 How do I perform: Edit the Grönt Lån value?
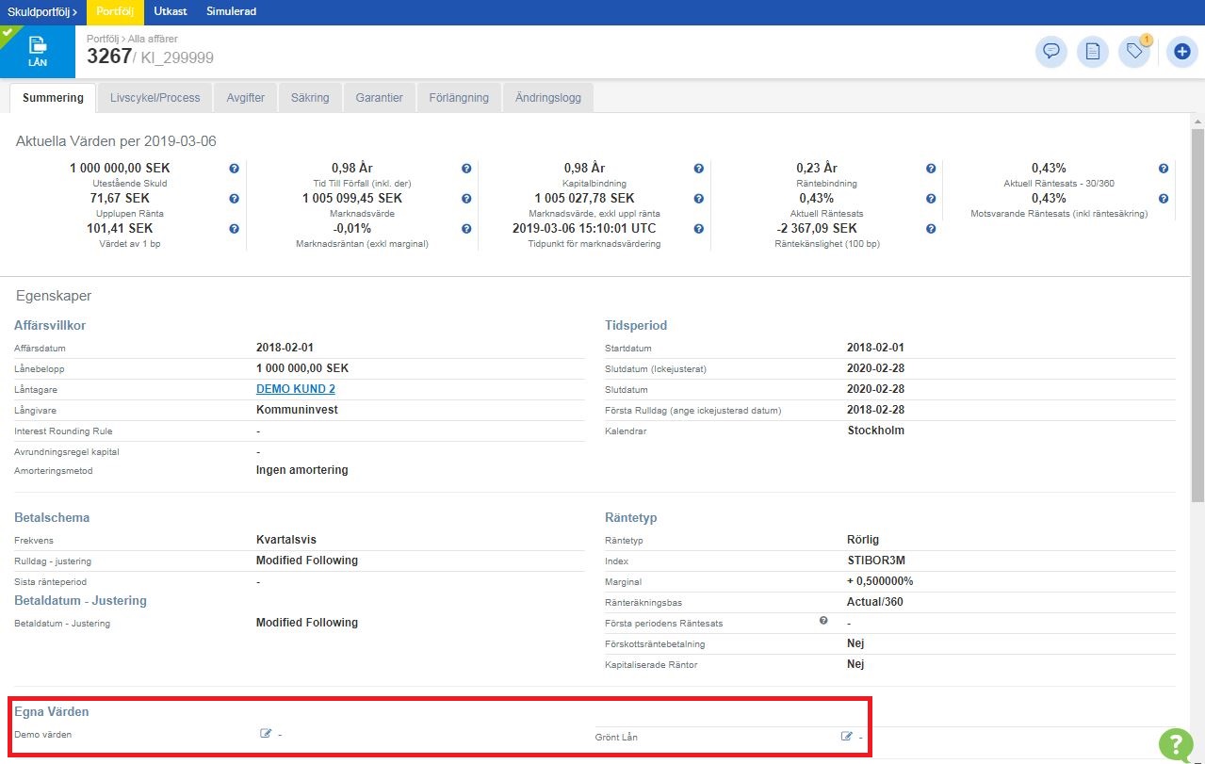click(x=847, y=736)
